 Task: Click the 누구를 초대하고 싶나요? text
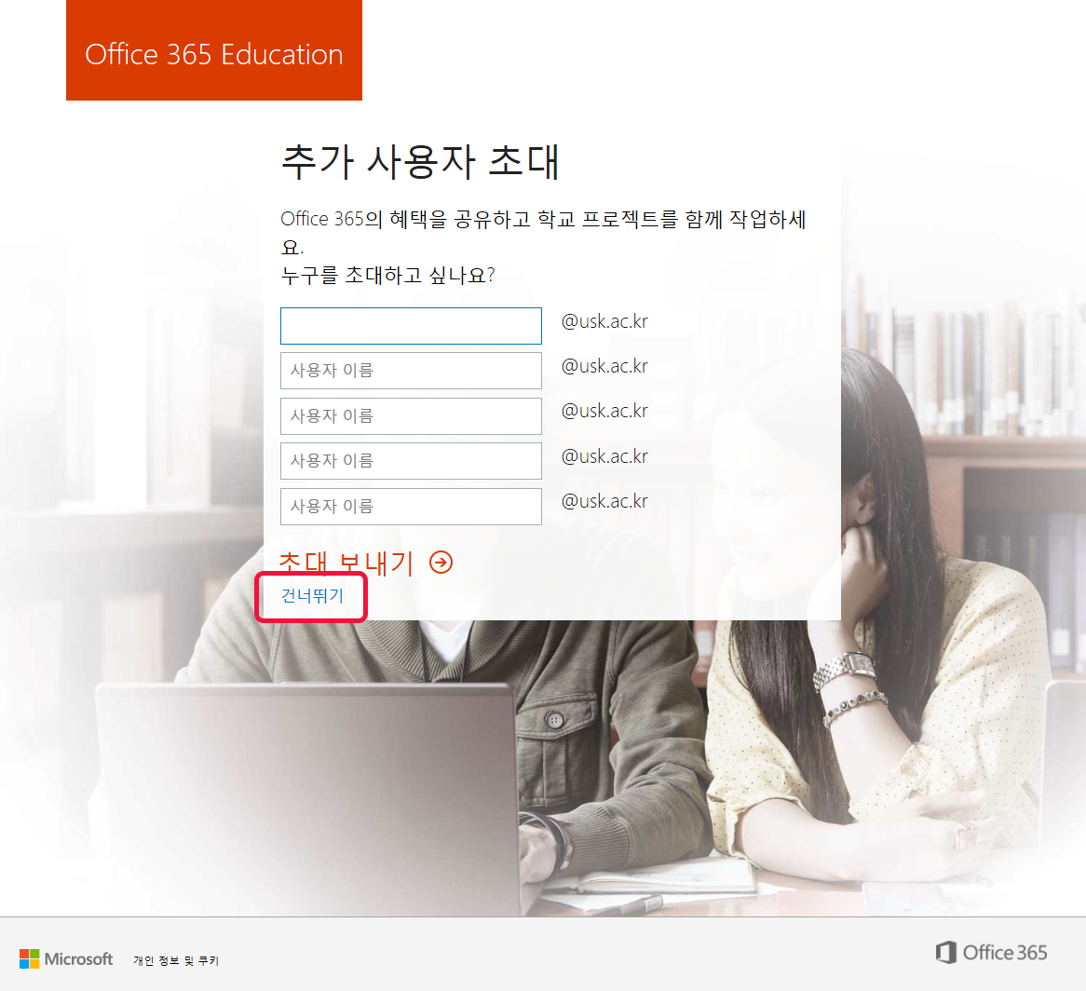[387, 276]
